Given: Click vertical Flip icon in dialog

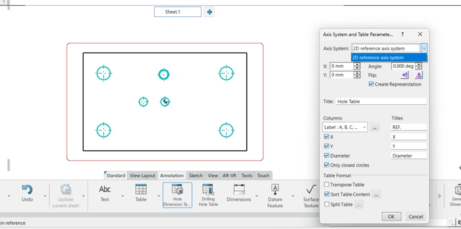Looking at the screenshot, I should 419,75.
